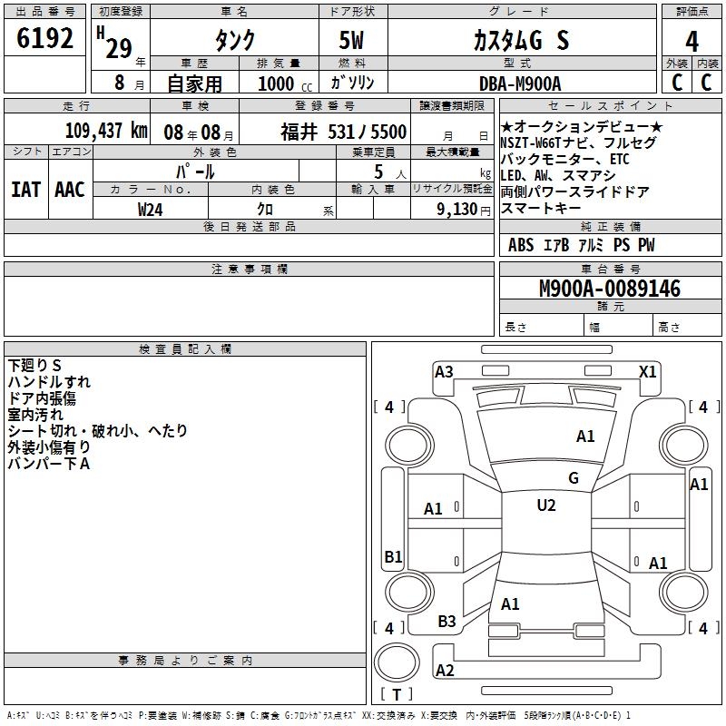Select the B1 damage marker
726x726 pixels.
(393, 557)
